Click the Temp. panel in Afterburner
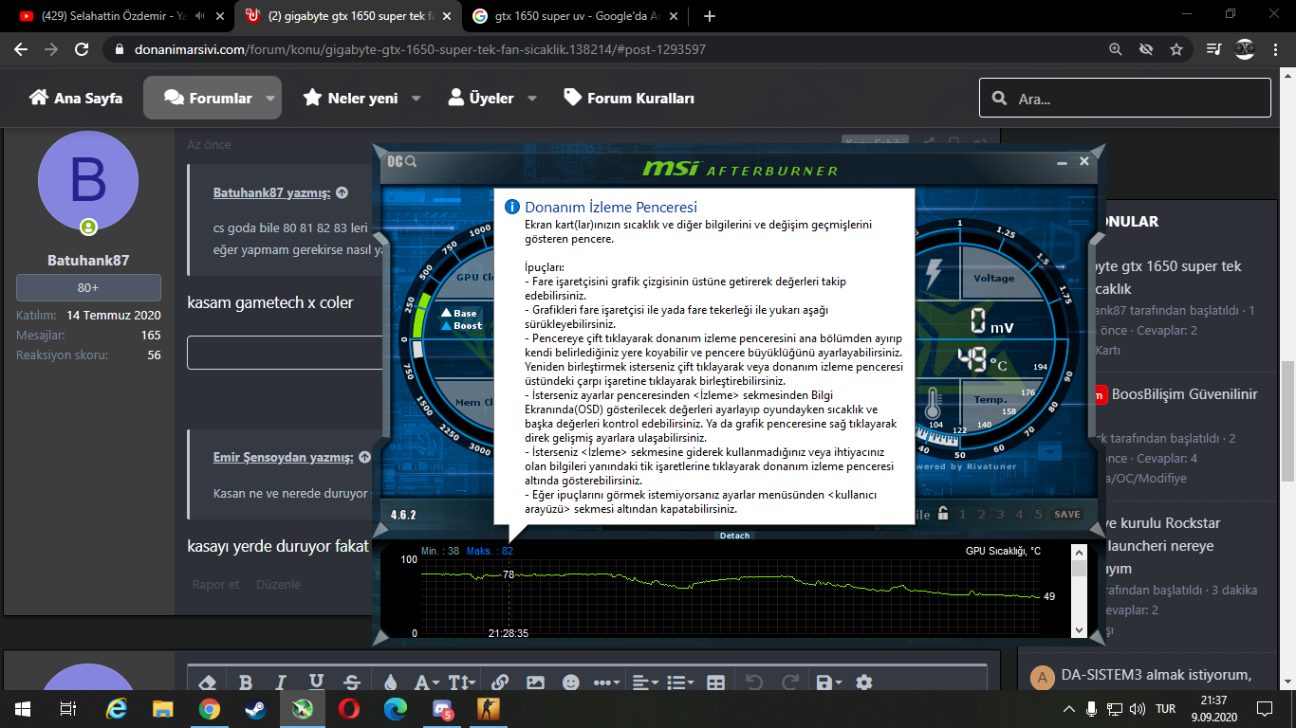 click(991, 399)
